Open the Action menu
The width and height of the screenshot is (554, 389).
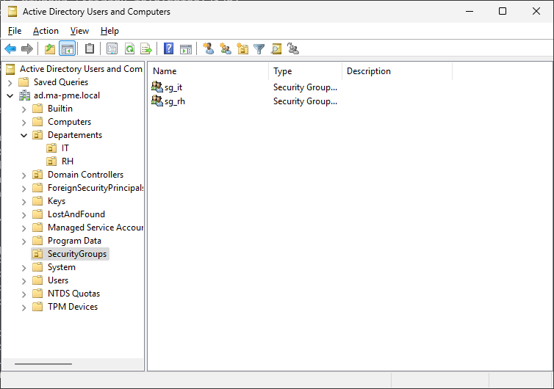[46, 31]
